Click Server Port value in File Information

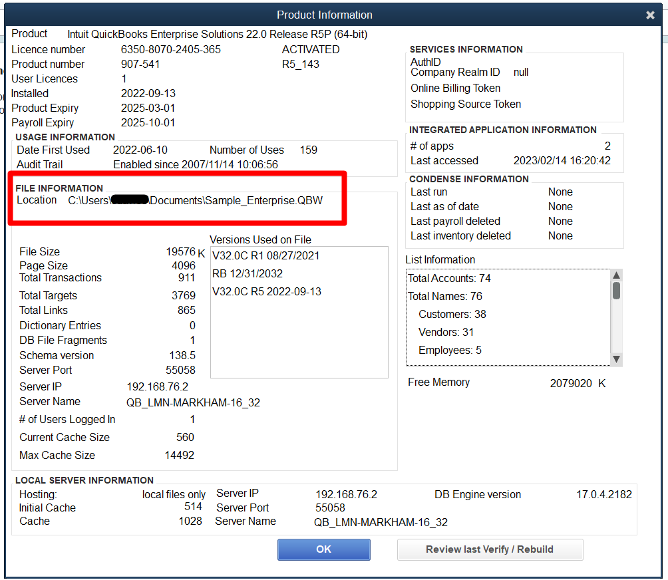click(x=180, y=370)
